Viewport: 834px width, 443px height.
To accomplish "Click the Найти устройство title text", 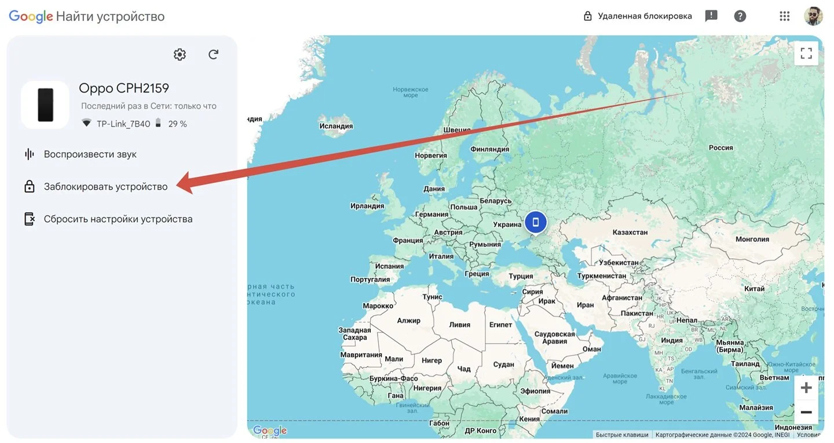I will (x=110, y=17).
